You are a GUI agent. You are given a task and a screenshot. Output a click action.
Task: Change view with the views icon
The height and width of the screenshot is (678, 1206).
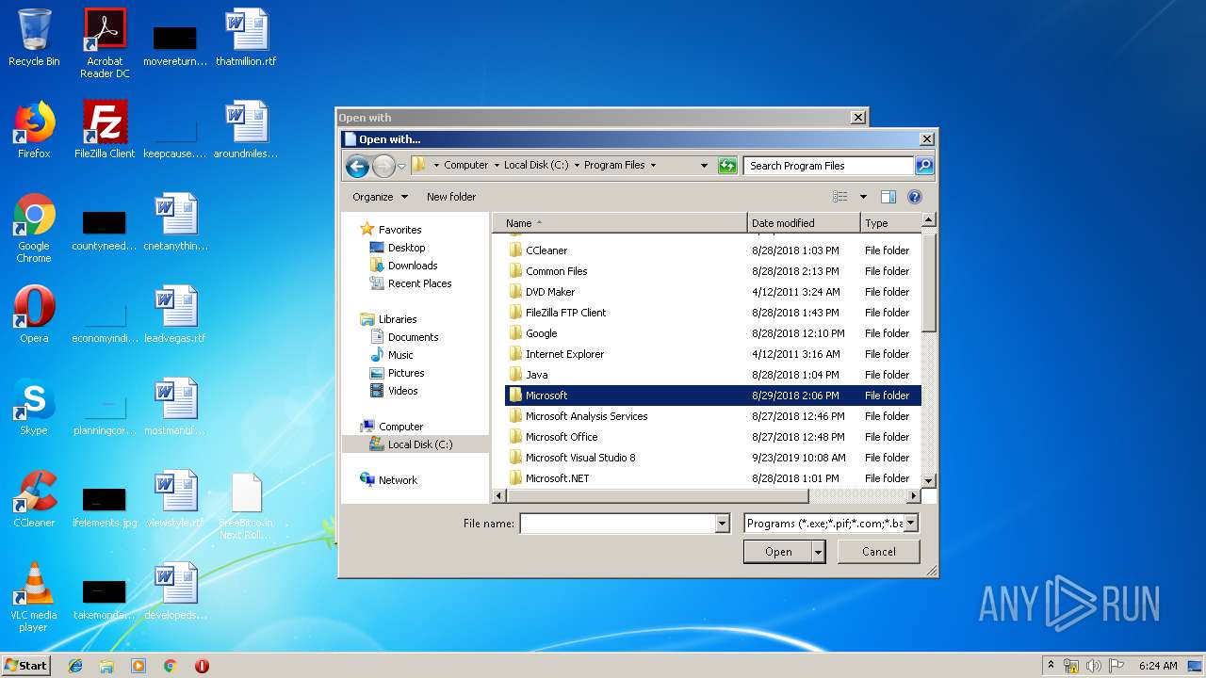click(840, 197)
